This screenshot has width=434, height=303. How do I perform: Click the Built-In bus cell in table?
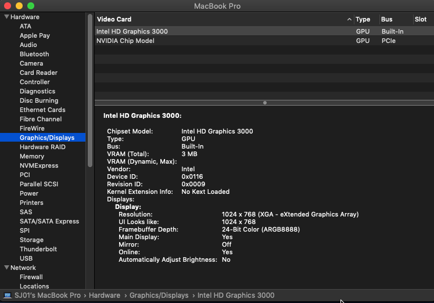(x=392, y=31)
